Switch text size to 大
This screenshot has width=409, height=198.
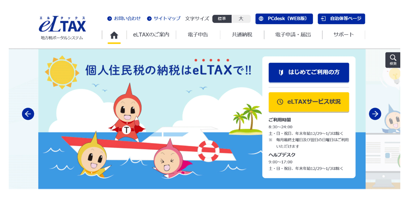(x=241, y=19)
